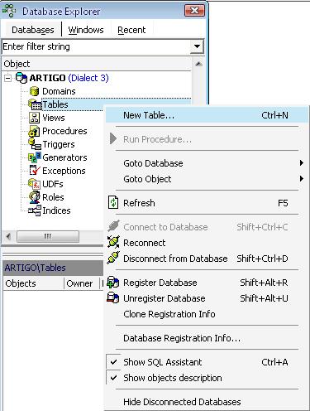310x411 pixels.
Task: Select the Domains tree label
Action: [x=59, y=91]
